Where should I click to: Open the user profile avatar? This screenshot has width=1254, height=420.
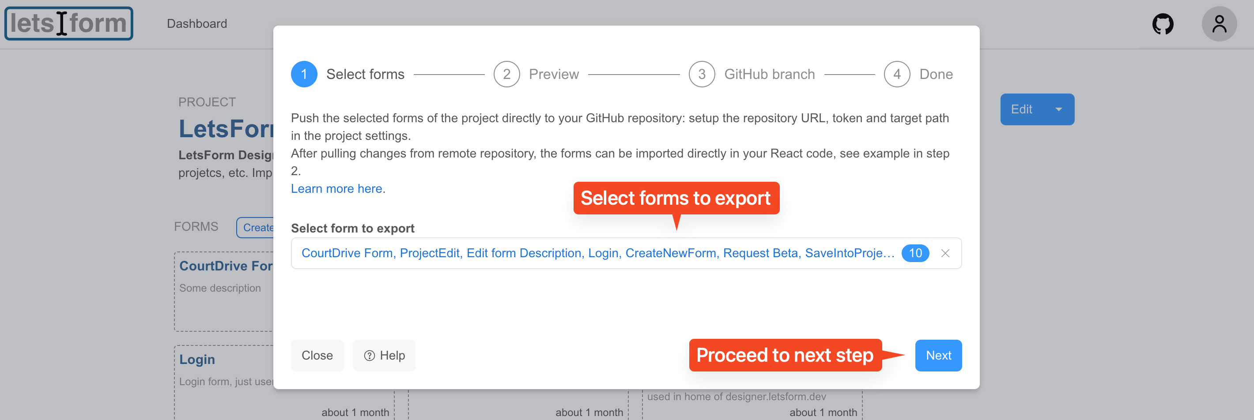1219,24
